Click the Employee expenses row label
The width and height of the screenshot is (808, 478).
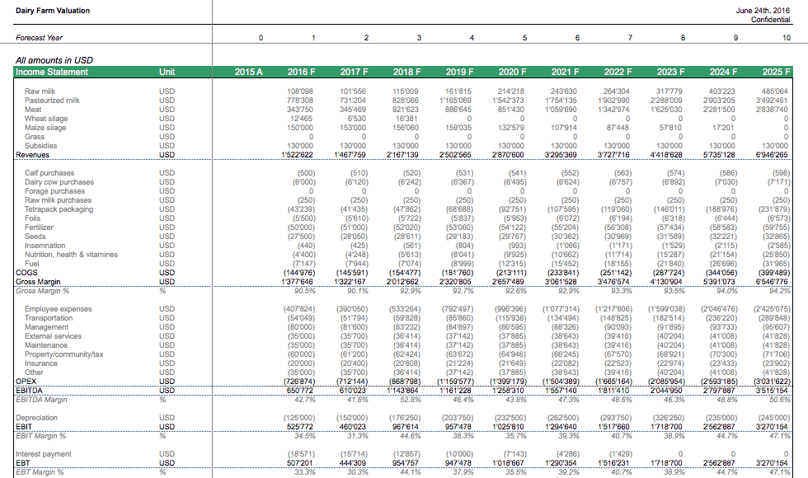pos(59,309)
